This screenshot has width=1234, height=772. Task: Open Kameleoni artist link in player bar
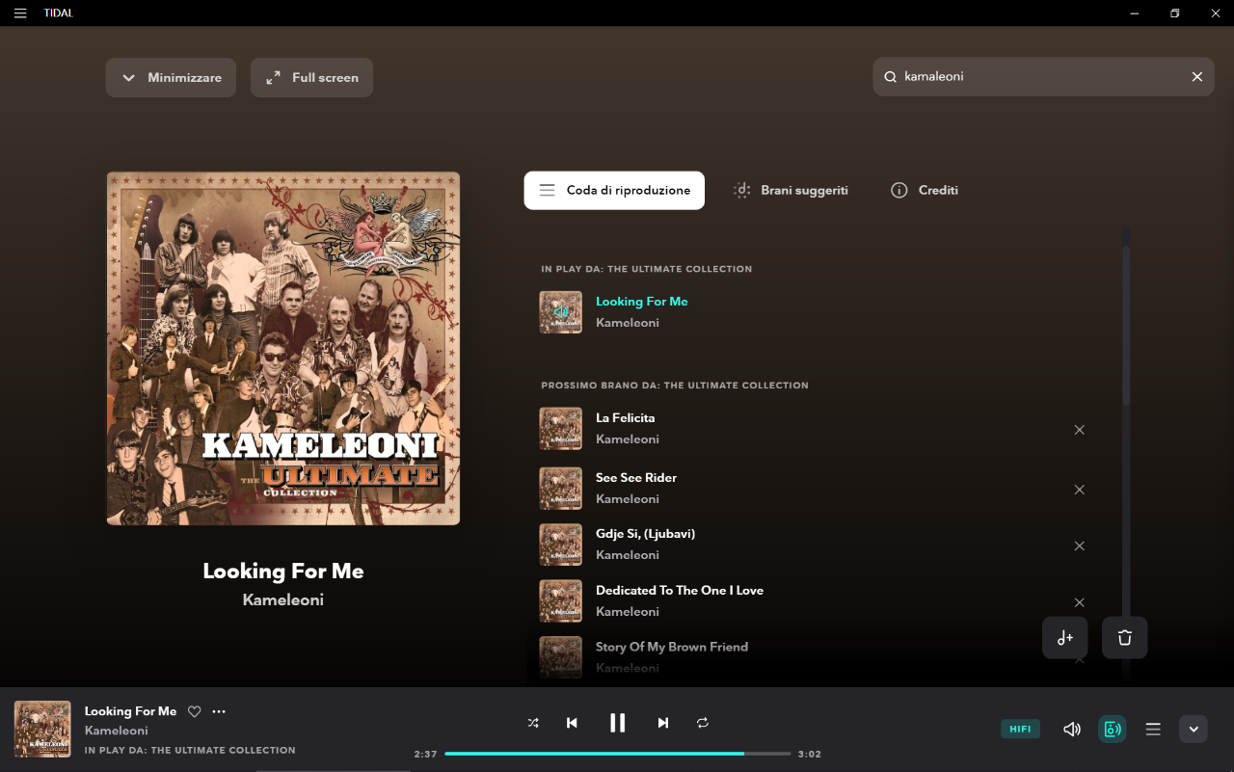tap(117, 731)
